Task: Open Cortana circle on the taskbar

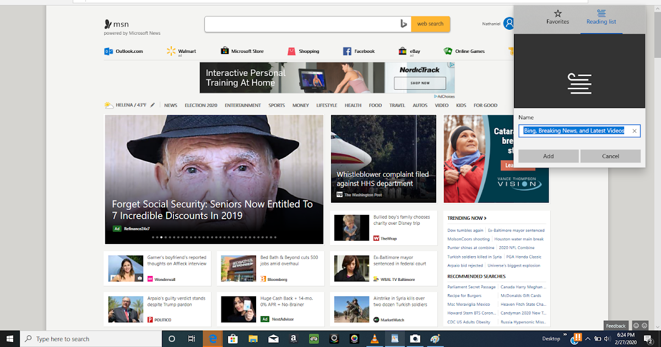Action: [x=171, y=339]
